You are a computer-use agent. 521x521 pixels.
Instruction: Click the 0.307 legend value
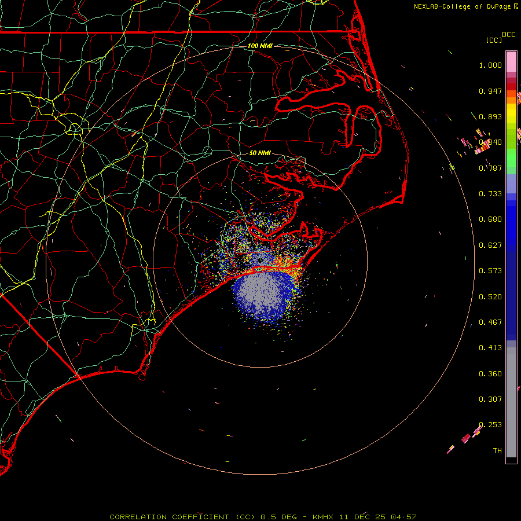pos(490,399)
